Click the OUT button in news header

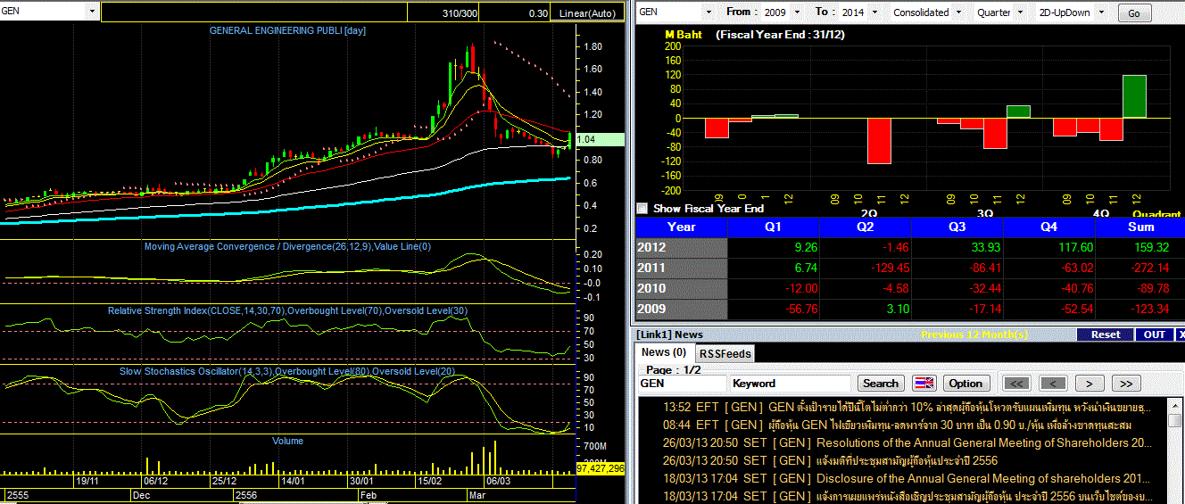1154,335
